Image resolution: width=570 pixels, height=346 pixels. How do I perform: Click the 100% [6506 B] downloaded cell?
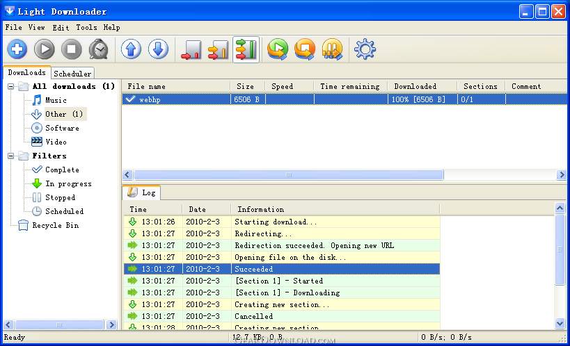[422, 99]
